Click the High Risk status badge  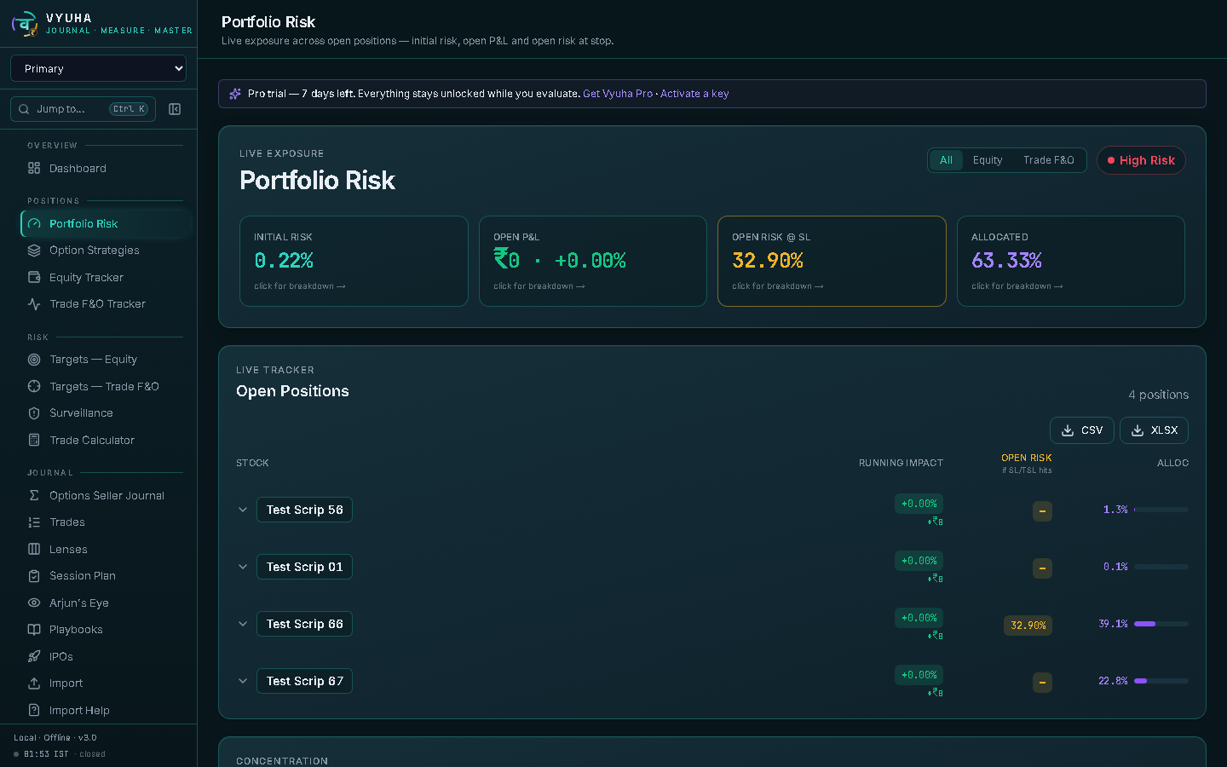click(x=1141, y=160)
